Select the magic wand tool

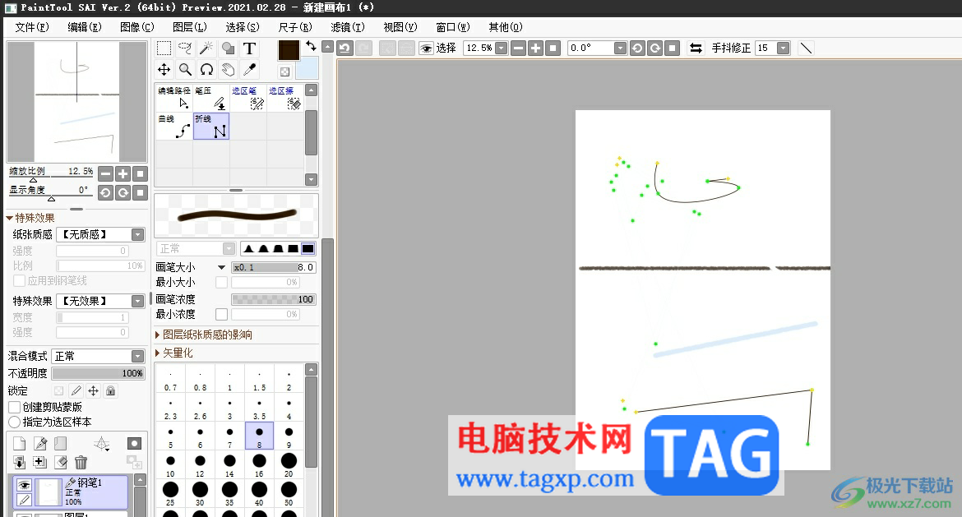206,48
